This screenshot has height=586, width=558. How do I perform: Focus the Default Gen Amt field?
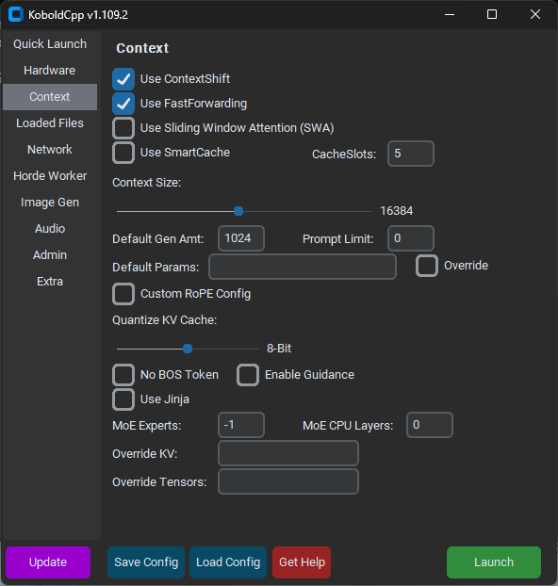[x=241, y=238]
